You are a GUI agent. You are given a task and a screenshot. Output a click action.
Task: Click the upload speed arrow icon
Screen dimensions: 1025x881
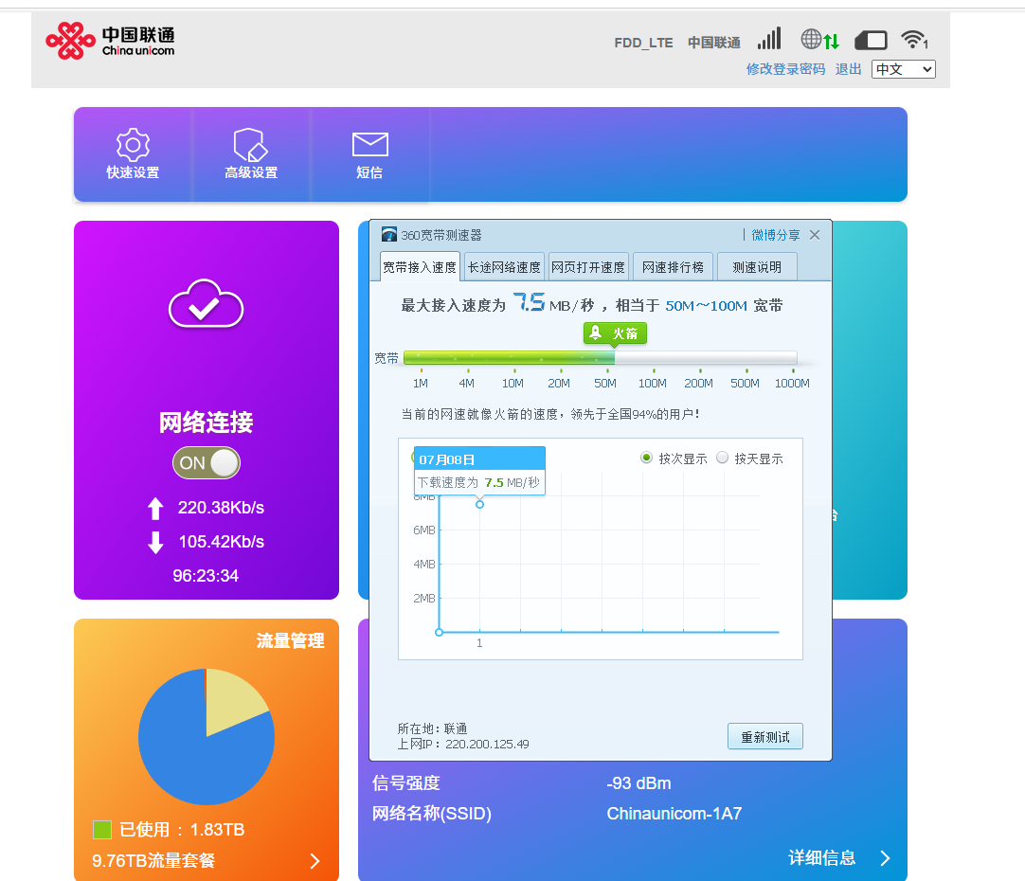point(155,509)
